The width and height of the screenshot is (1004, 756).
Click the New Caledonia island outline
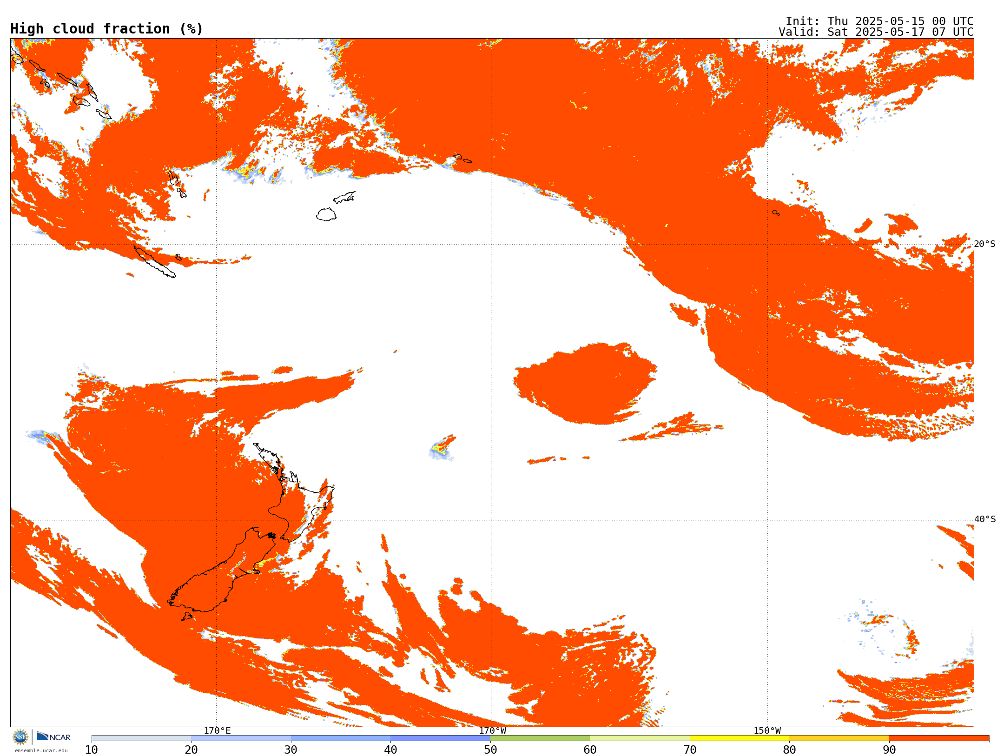click(155, 262)
